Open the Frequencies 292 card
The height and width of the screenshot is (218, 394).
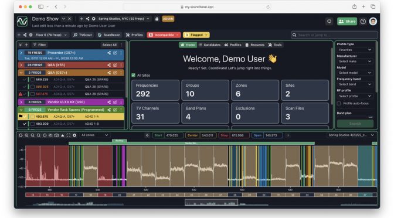155,90
